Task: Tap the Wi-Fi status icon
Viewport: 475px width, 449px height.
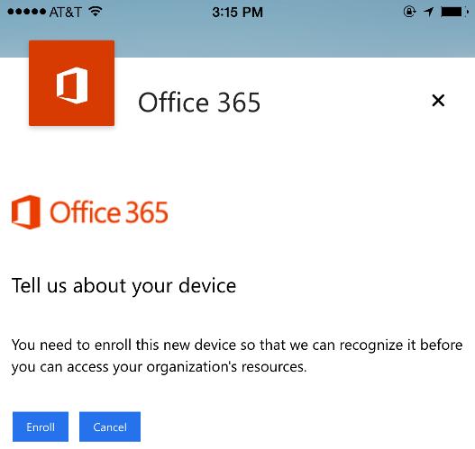Action: (x=96, y=12)
